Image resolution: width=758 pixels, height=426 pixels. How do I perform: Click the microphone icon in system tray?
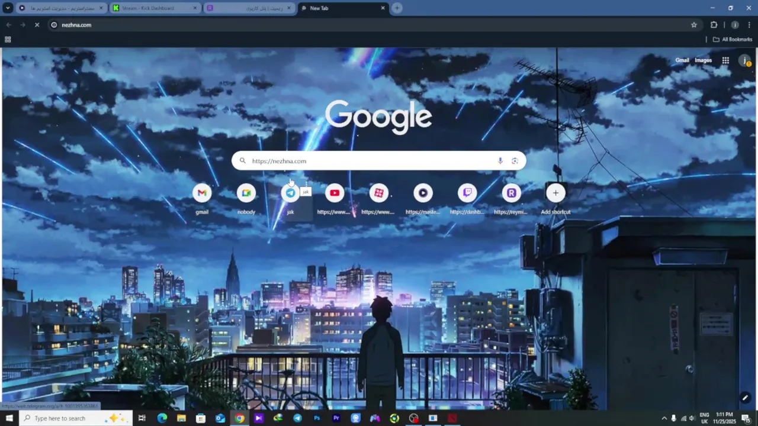(x=674, y=418)
